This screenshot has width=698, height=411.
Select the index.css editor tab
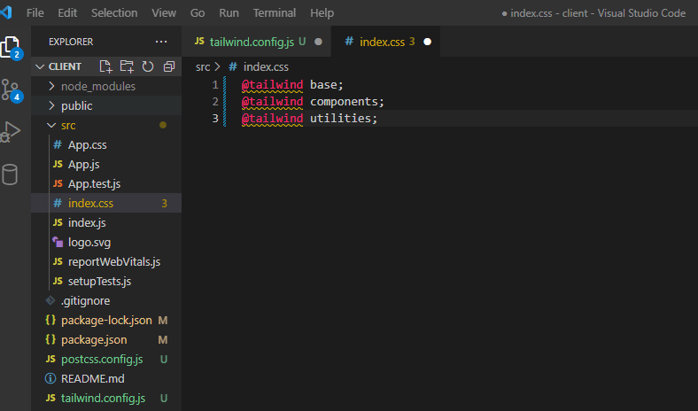coord(385,42)
